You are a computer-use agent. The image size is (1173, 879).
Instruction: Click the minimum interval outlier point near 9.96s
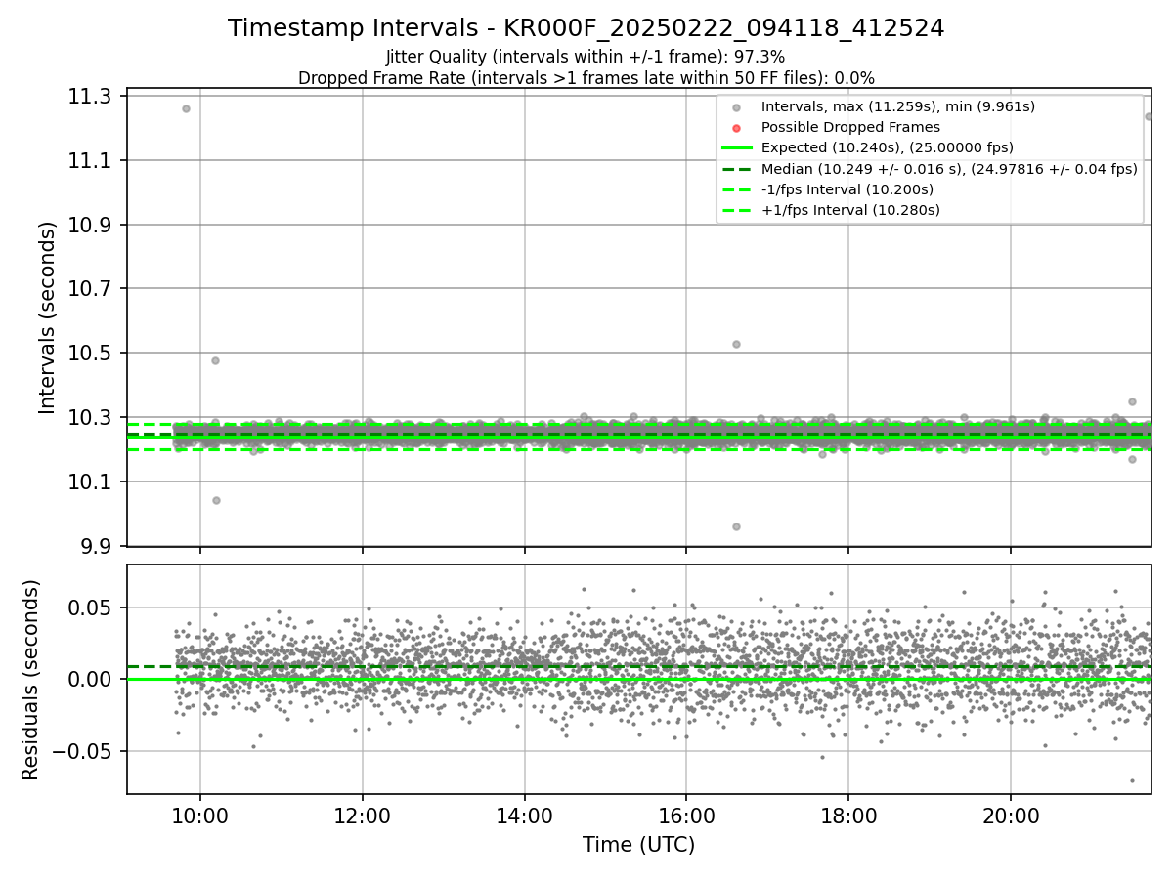(x=736, y=526)
